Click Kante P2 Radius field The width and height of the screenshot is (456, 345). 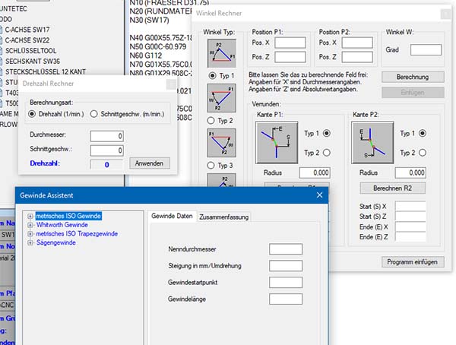pos(410,172)
